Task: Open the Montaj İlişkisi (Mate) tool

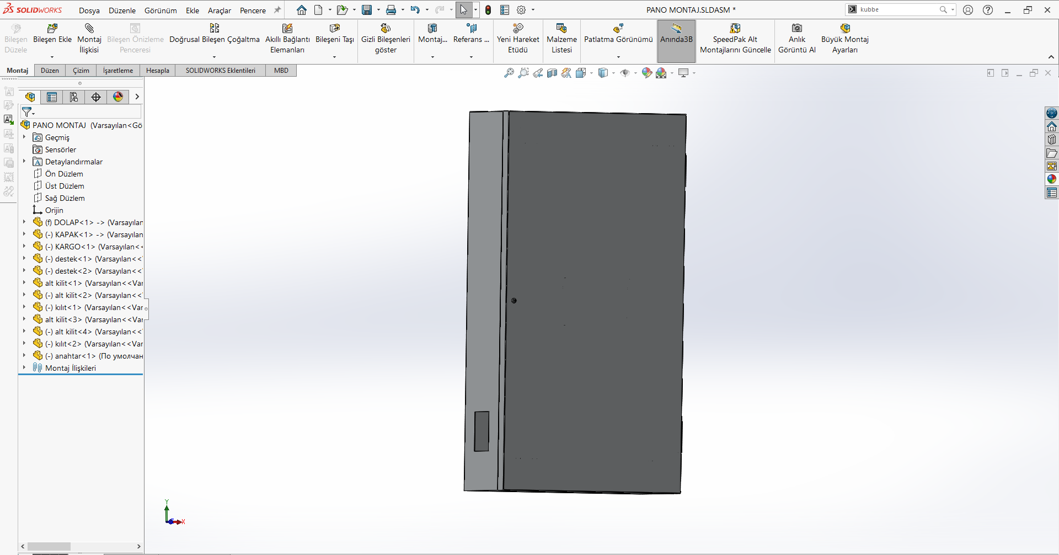Action: tap(89, 29)
